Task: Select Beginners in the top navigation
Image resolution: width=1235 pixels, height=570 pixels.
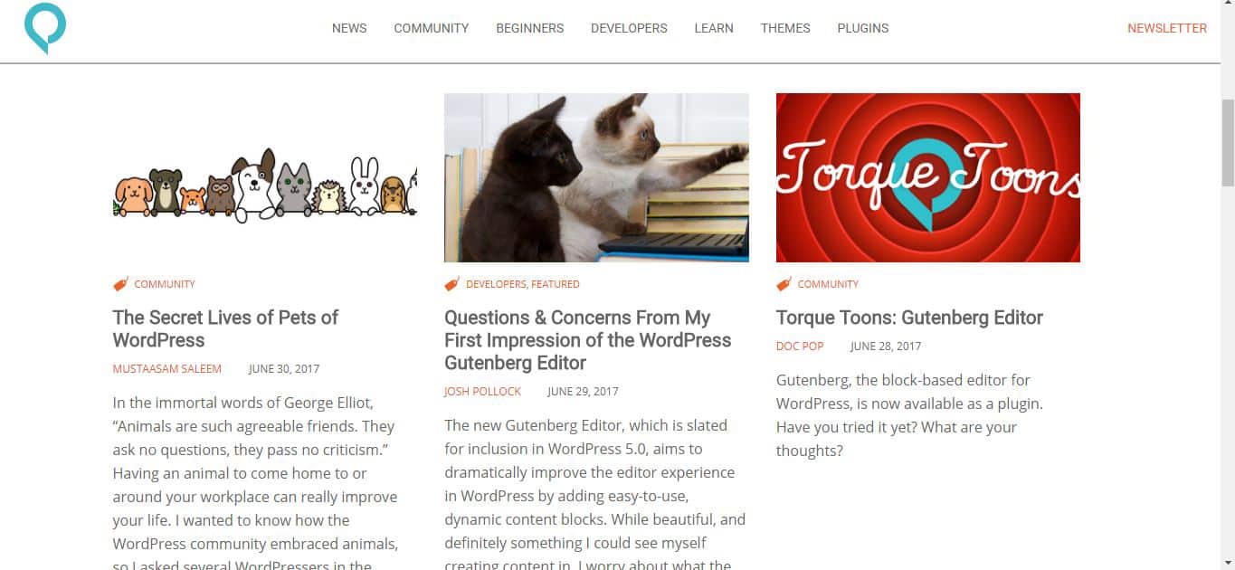Action: 529,28
